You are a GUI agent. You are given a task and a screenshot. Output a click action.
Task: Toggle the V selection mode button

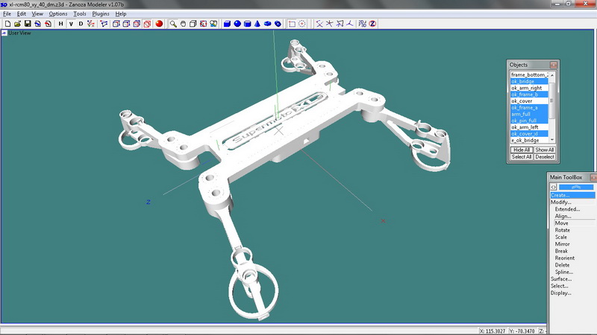coord(71,24)
